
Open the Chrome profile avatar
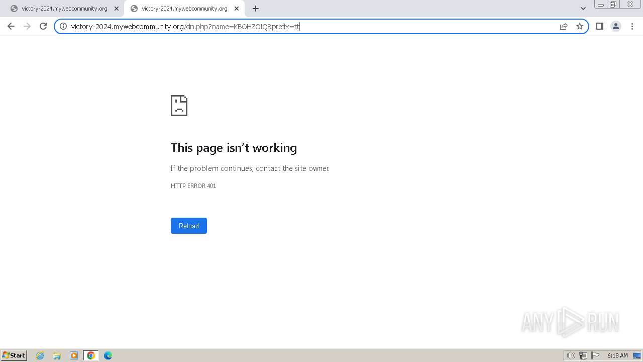point(616,26)
